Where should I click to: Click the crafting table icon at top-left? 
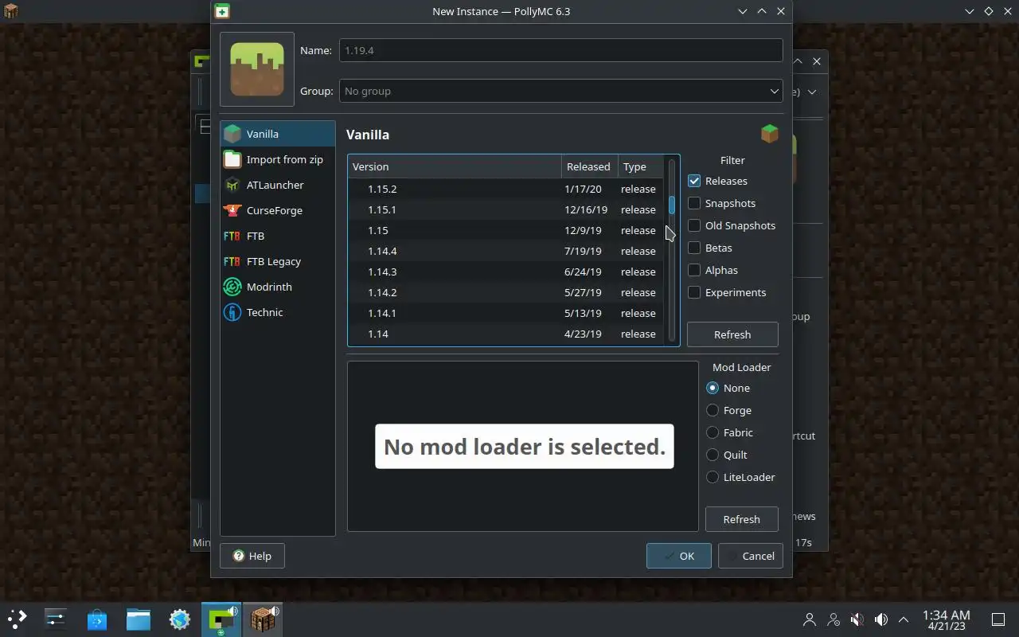pyautogui.click(x=10, y=10)
